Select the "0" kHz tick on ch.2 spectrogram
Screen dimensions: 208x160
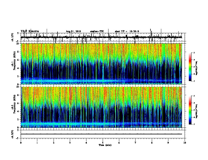coord(18,128)
